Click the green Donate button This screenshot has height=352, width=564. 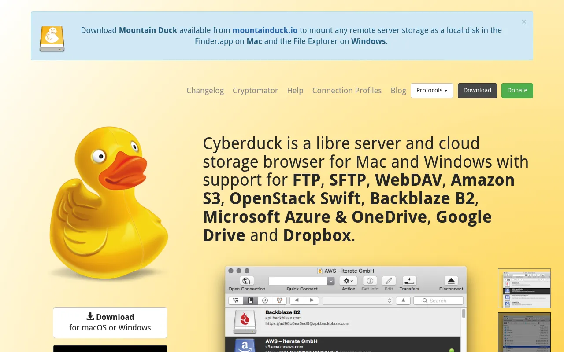[x=517, y=90]
